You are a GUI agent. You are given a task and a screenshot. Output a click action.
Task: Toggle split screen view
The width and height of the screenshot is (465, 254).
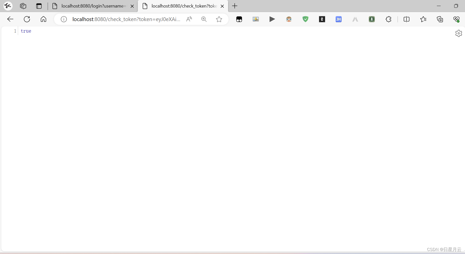click(x=406, y=19)
